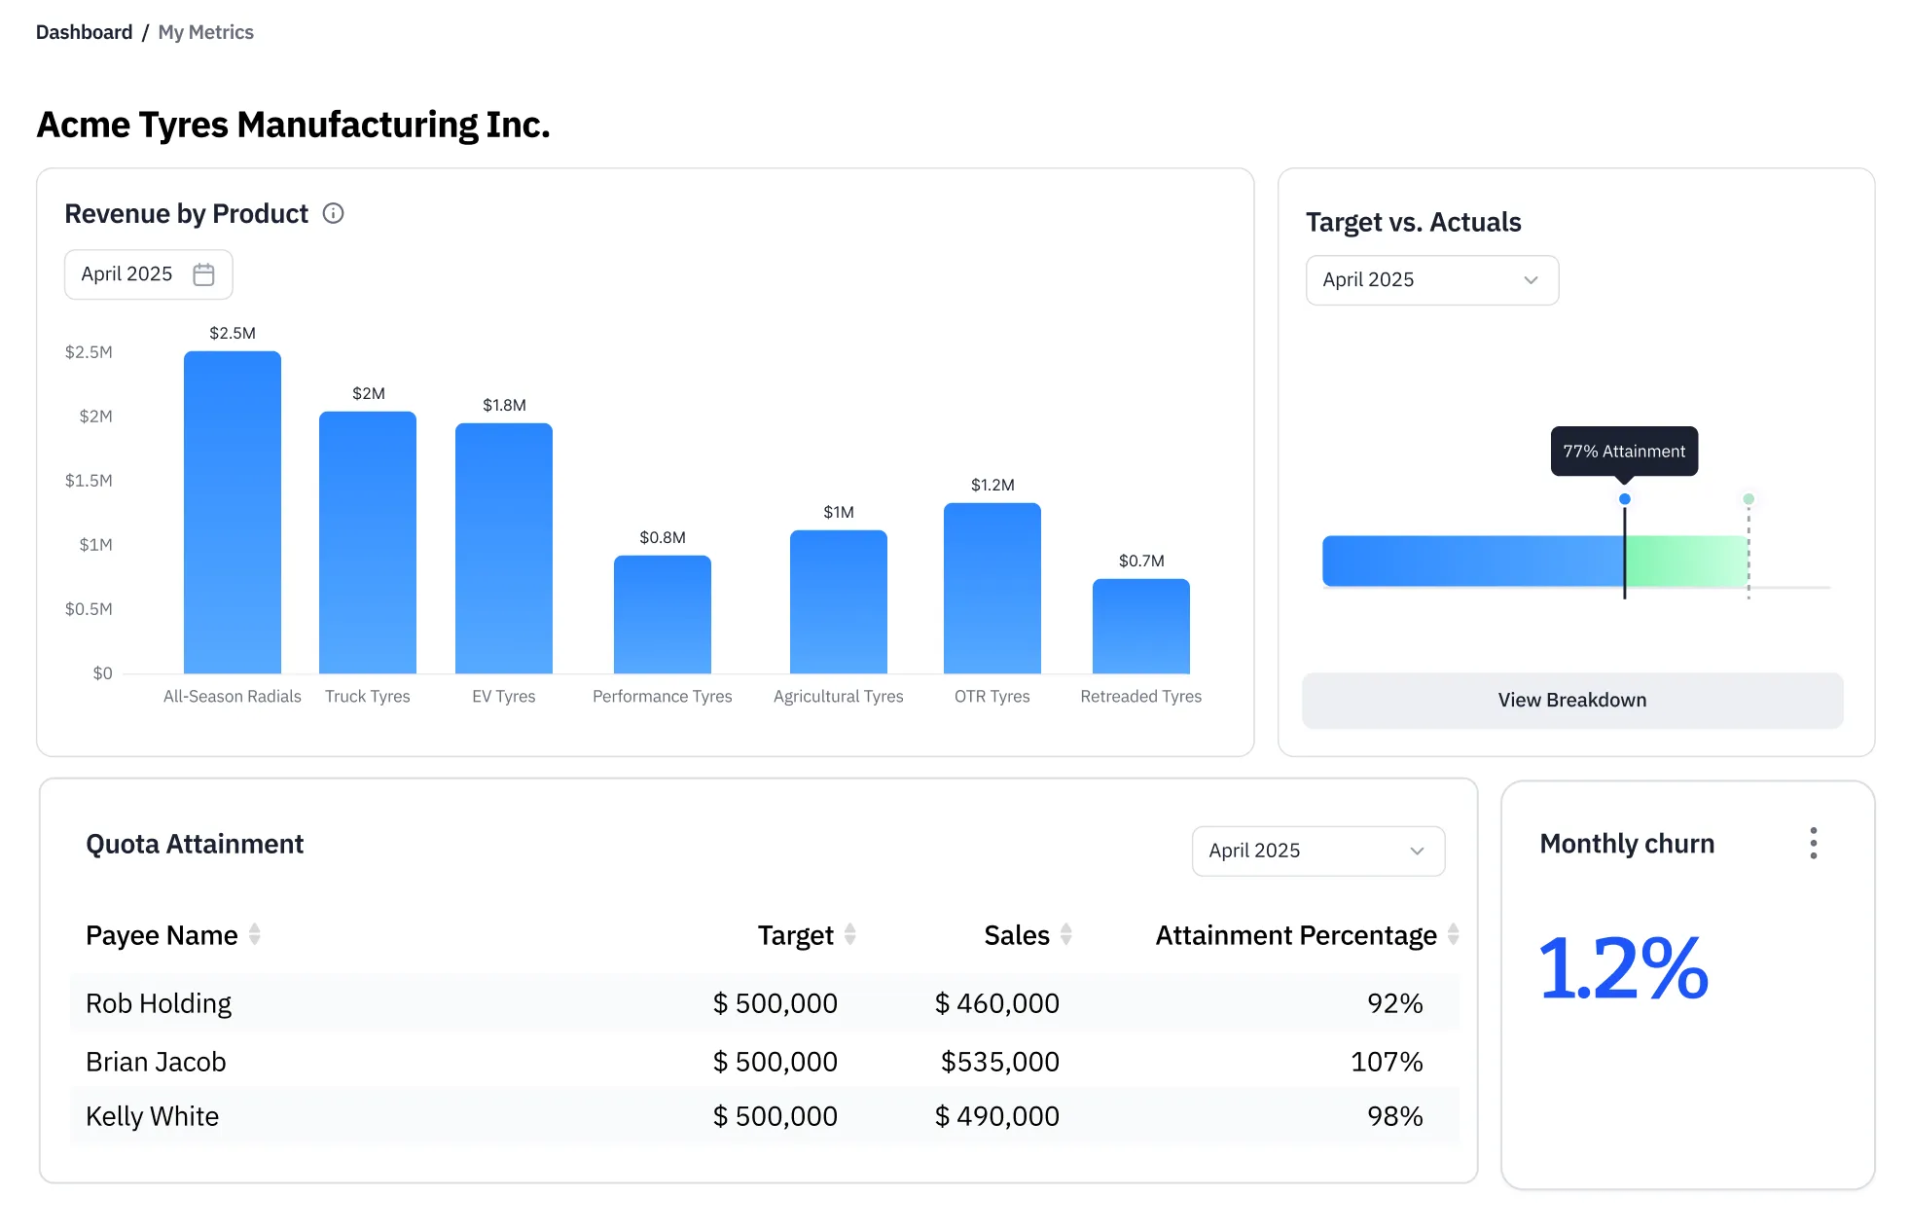Click the $2.5M label above All-Season Radials
The image size is (1911, 1232).
(x=233, y=333)
